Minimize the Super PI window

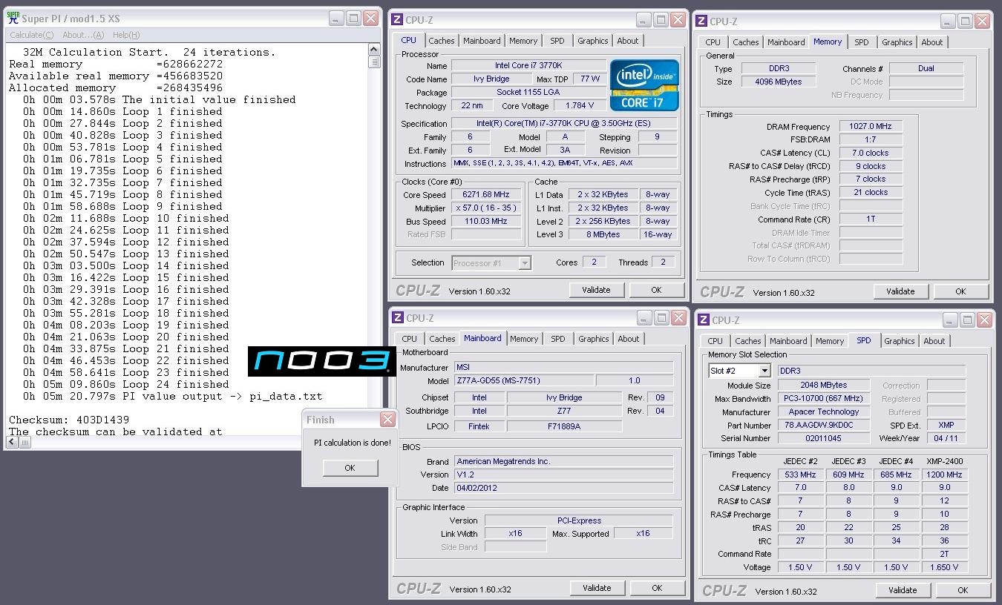[x=335, y=18]
